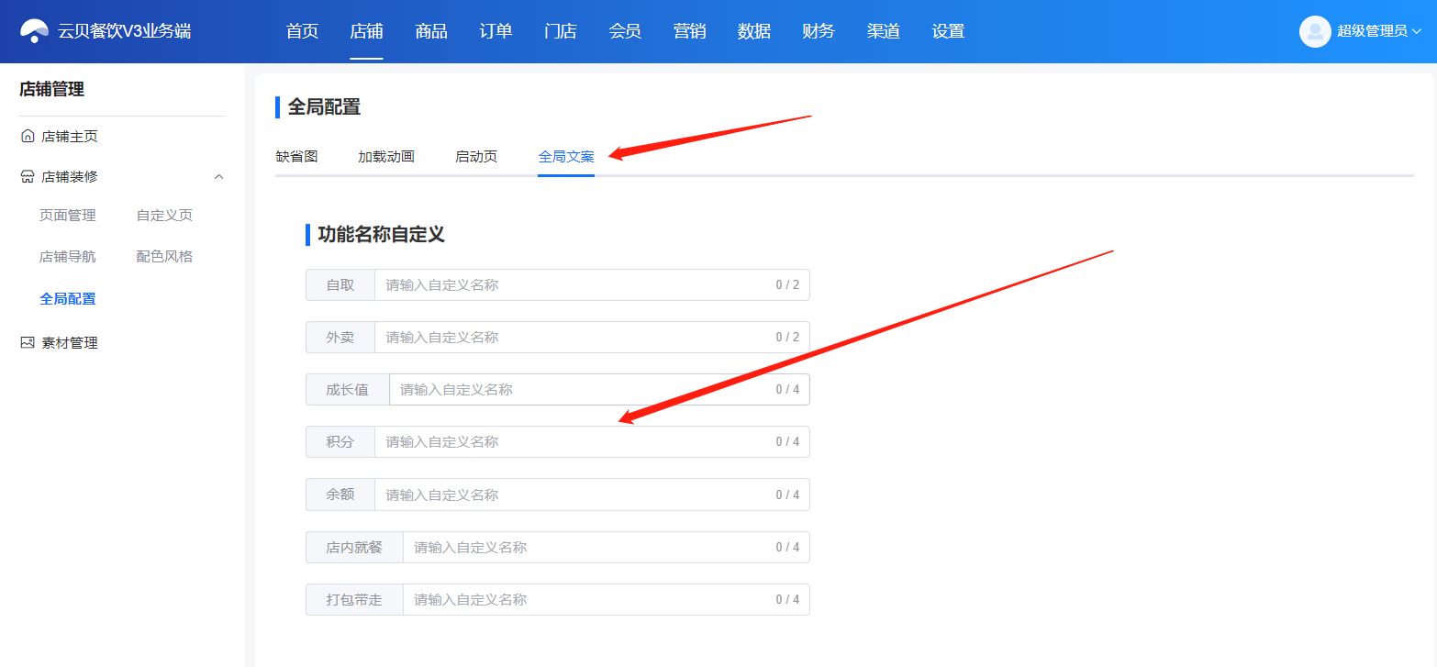Focus the 打包带走 custom name field
The image size is (1437, 667).
point(606,600)
